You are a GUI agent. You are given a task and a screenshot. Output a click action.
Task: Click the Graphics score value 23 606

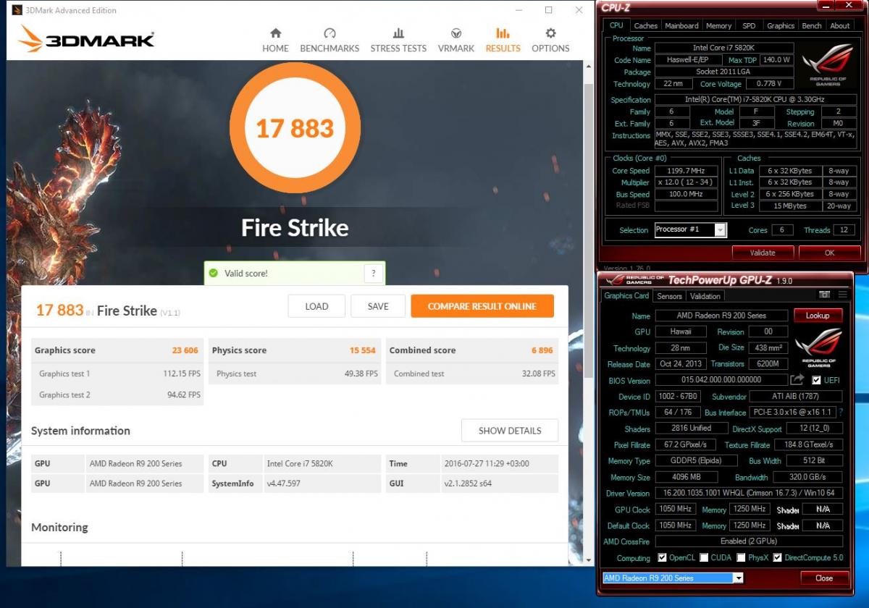pos(185,350)
